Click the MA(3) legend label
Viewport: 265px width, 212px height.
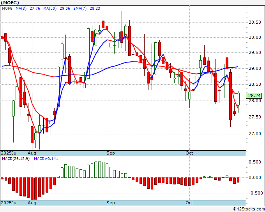coord(21,9)
